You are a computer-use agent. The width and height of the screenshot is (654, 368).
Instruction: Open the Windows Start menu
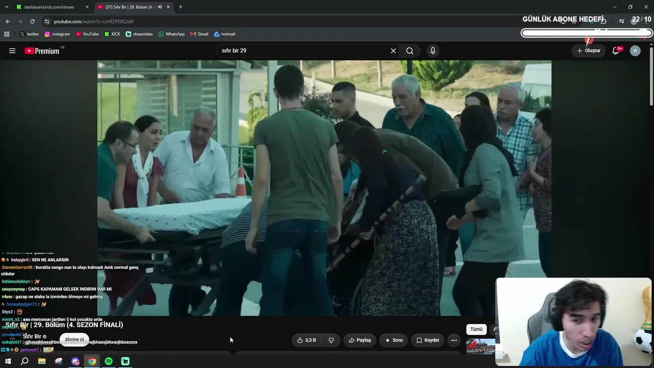tap(8, 361)
